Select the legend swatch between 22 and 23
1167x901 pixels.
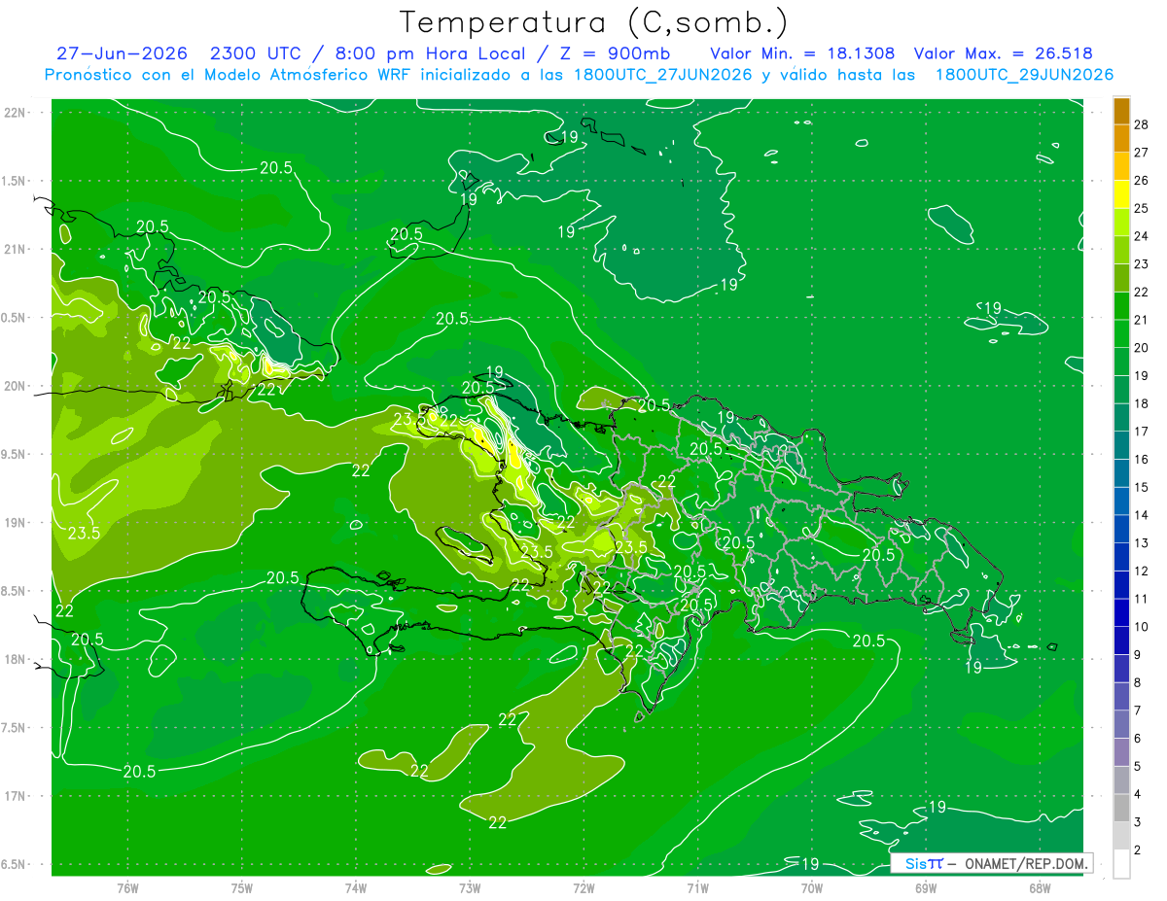pyautogui.click(x=1121, y=278)
